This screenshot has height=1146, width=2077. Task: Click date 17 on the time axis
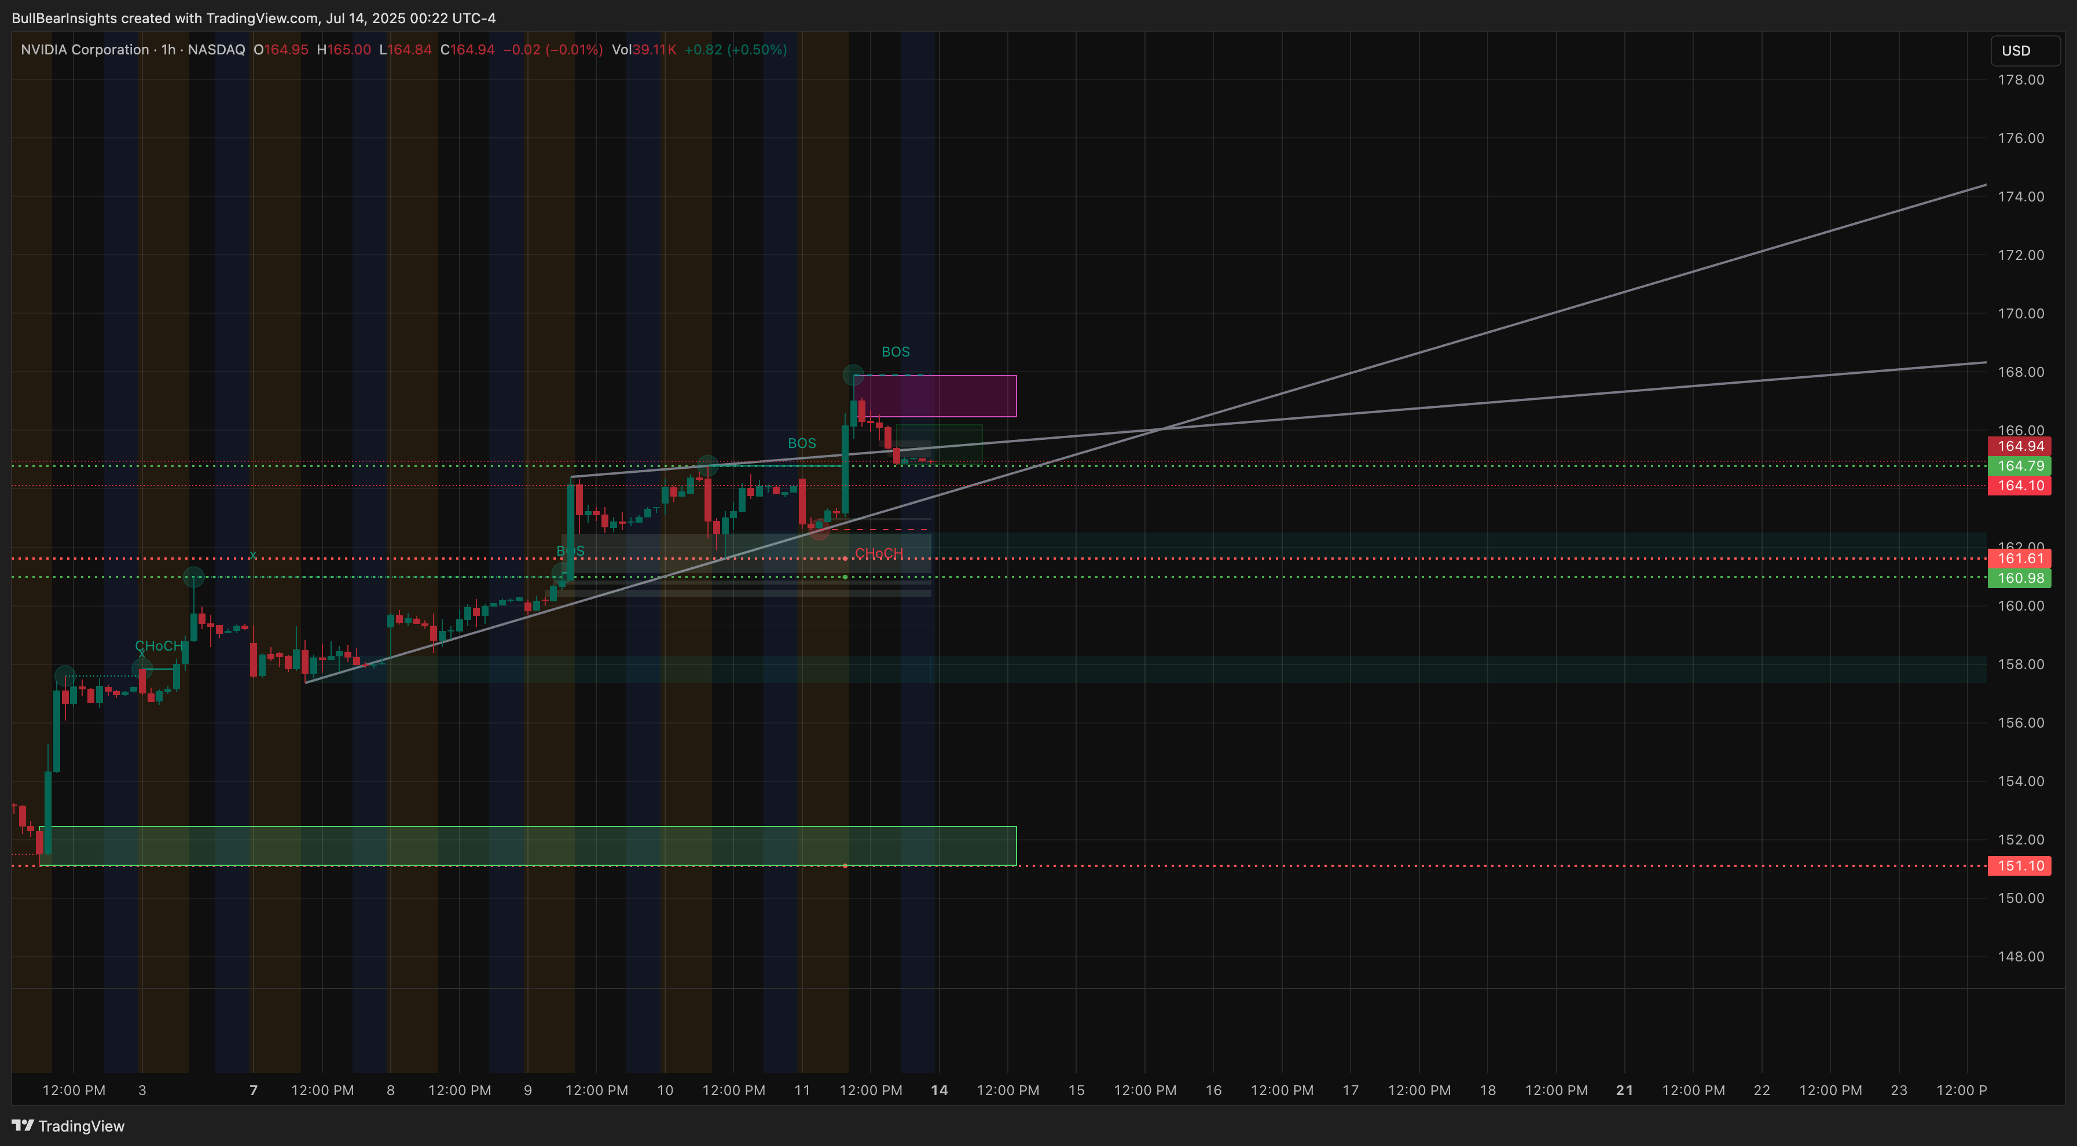[1351, 1090]
